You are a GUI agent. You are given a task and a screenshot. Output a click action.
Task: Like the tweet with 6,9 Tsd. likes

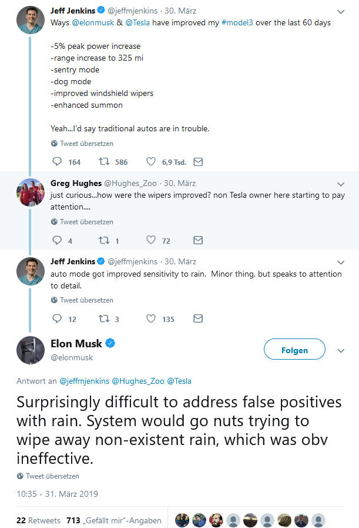(x=151, y=161)
